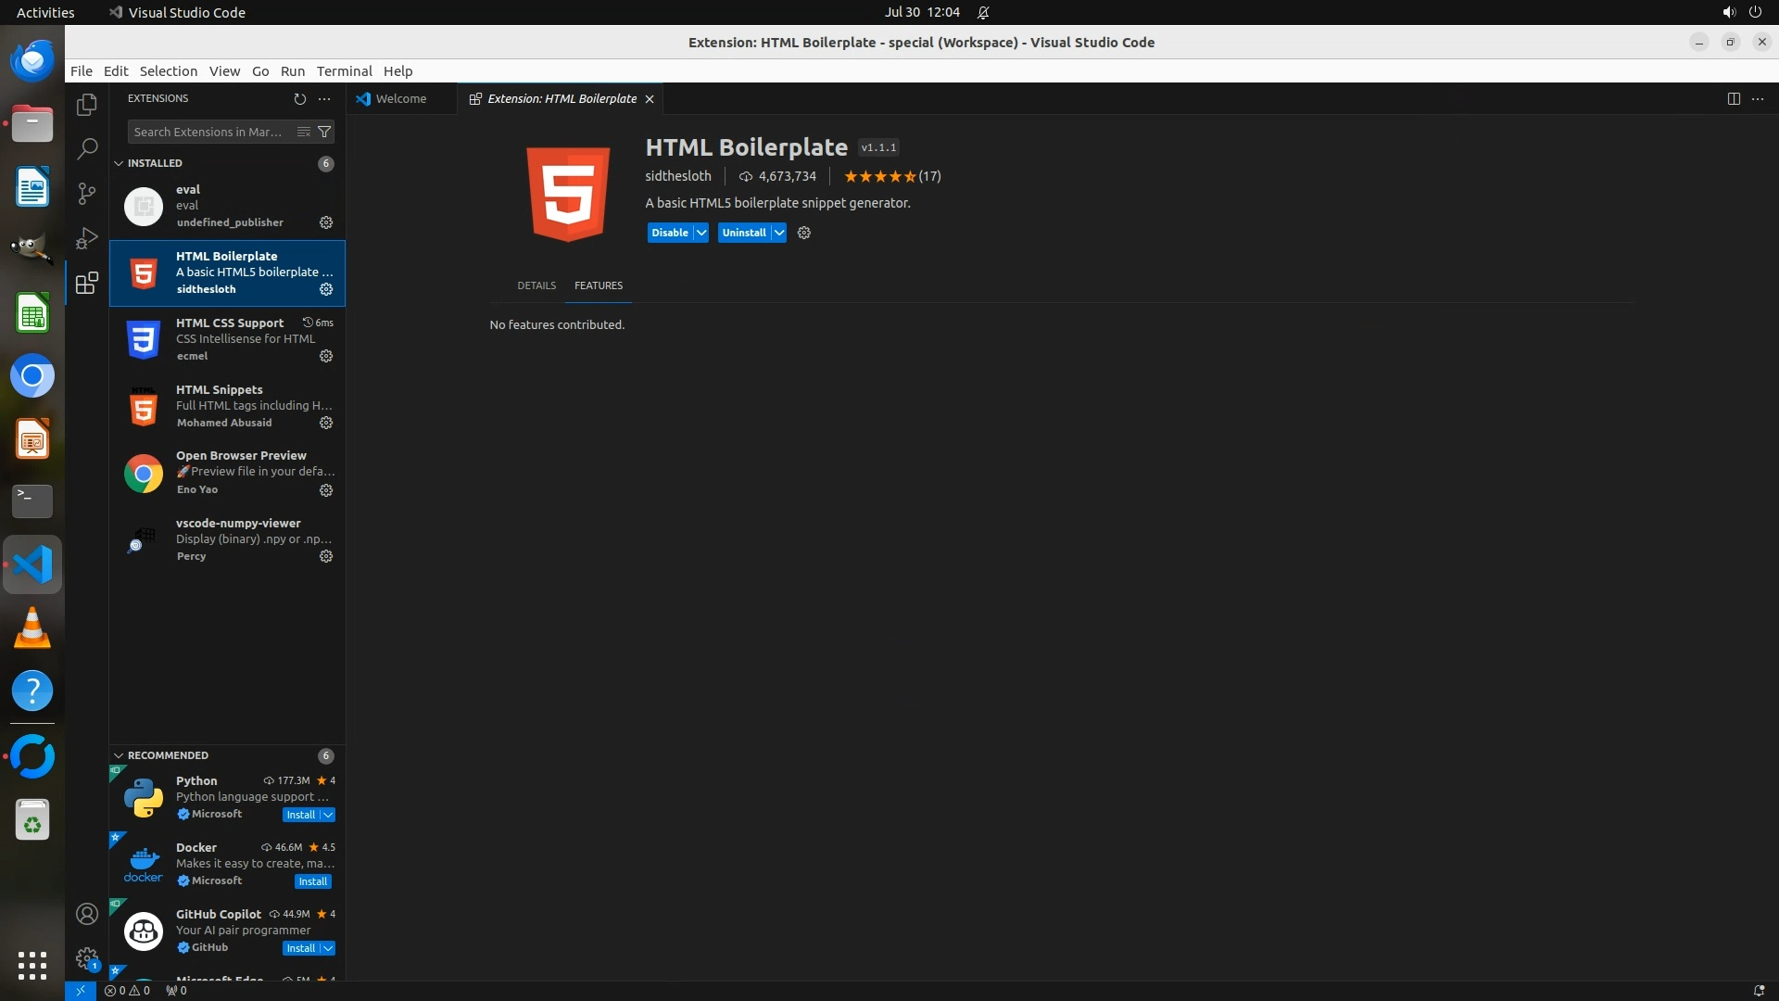Open the Explorer view in activity bar
This screenshot has width=1779, height=1001.
click(87, 105)
